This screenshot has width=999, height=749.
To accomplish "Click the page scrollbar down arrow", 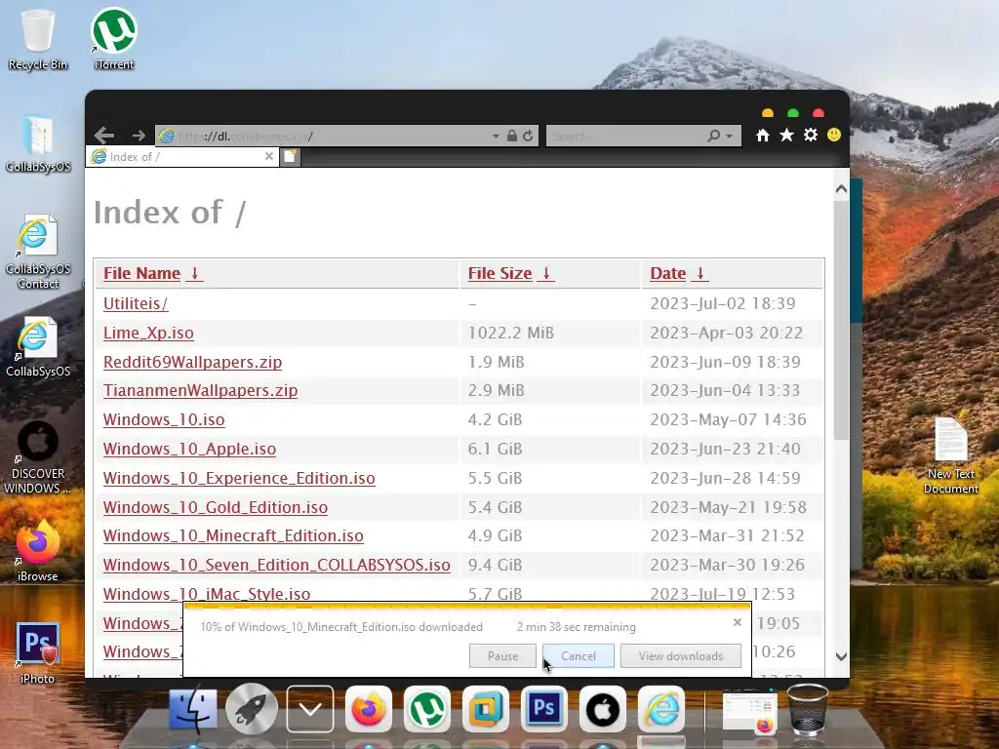I will (841, 656).
